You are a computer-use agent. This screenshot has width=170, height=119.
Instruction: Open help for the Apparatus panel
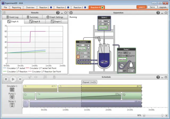coord(158,13)
